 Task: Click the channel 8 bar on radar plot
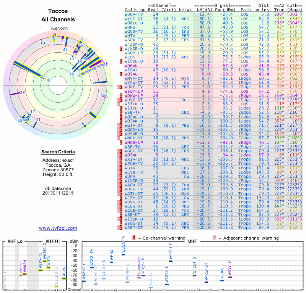(x=27, y=69)
